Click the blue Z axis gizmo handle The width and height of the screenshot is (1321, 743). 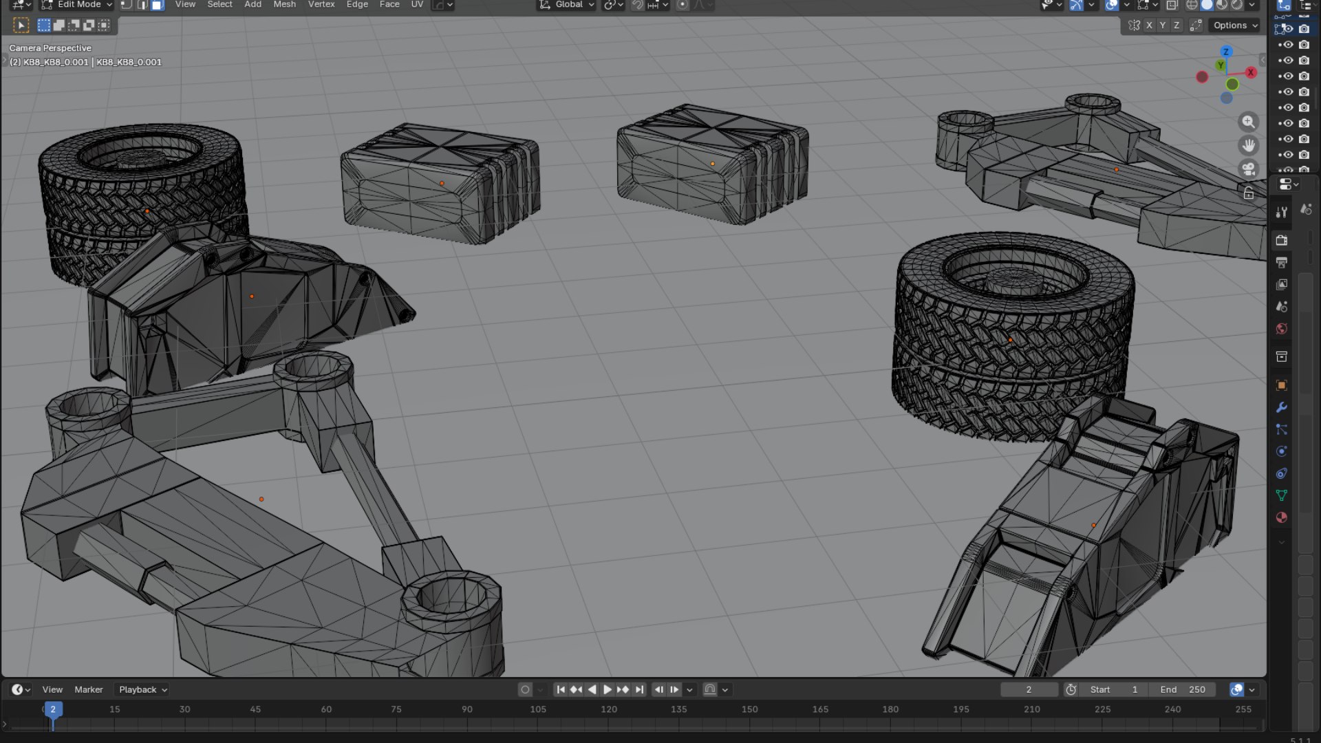(1225, 52)
